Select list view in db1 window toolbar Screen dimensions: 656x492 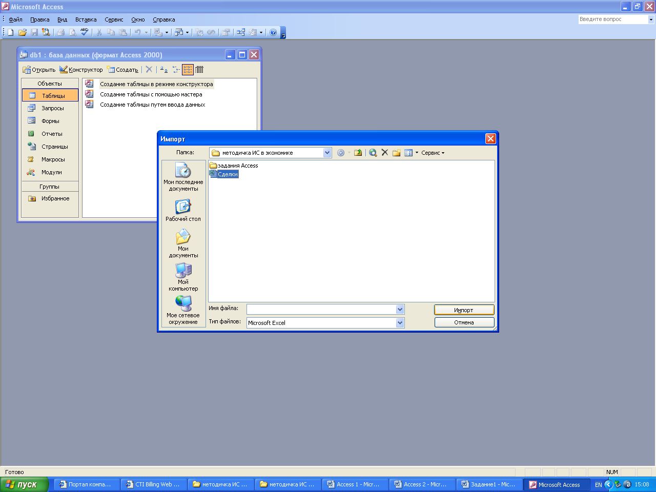coord(188,70)
